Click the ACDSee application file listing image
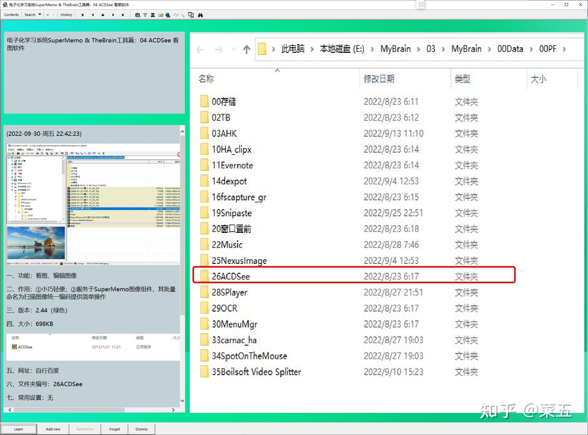Viewport: 588px width, 435px height. (x=93, y=347)
